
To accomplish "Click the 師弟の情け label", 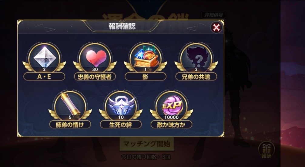I will click(x=70, y=124).
